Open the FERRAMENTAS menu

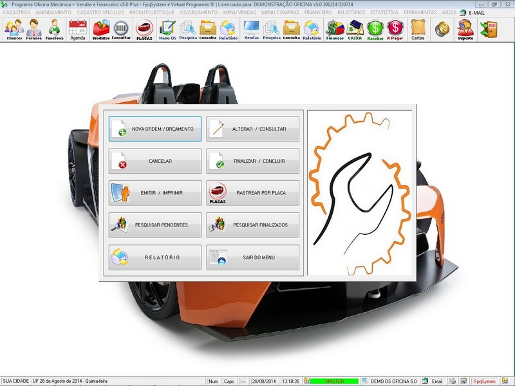point(420,12)
